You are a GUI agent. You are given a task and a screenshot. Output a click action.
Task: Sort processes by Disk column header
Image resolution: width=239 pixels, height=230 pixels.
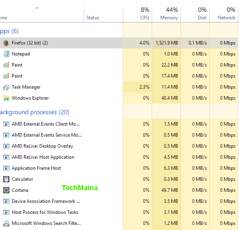pyautogui.click(x=195, y=14)
